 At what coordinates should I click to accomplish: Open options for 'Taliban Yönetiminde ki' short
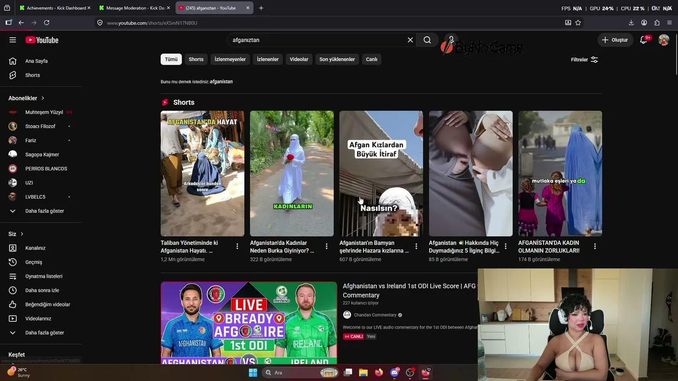tap(237, 247)
